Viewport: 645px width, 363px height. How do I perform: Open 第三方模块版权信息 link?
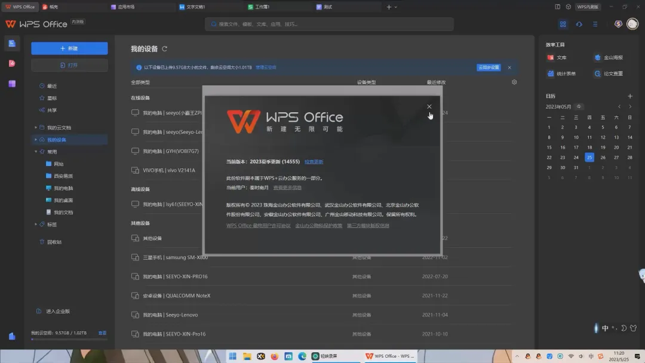[368, 225]
